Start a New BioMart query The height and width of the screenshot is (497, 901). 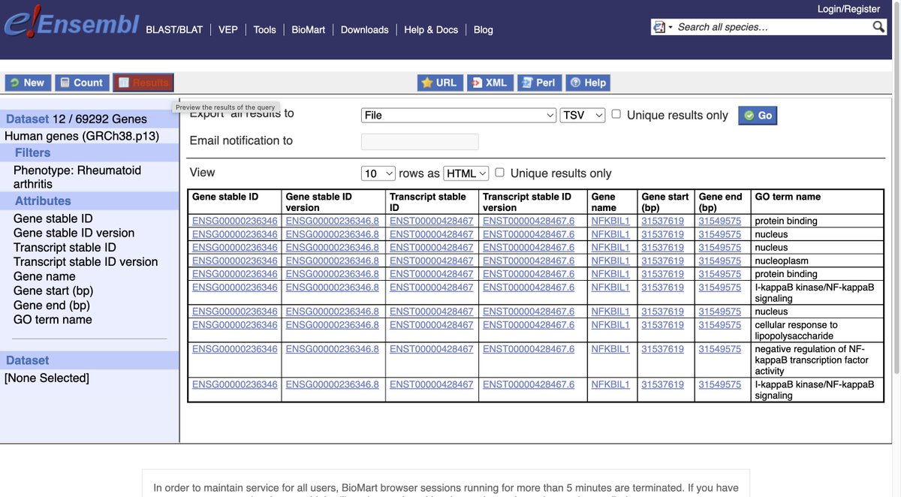coord(28,83)
